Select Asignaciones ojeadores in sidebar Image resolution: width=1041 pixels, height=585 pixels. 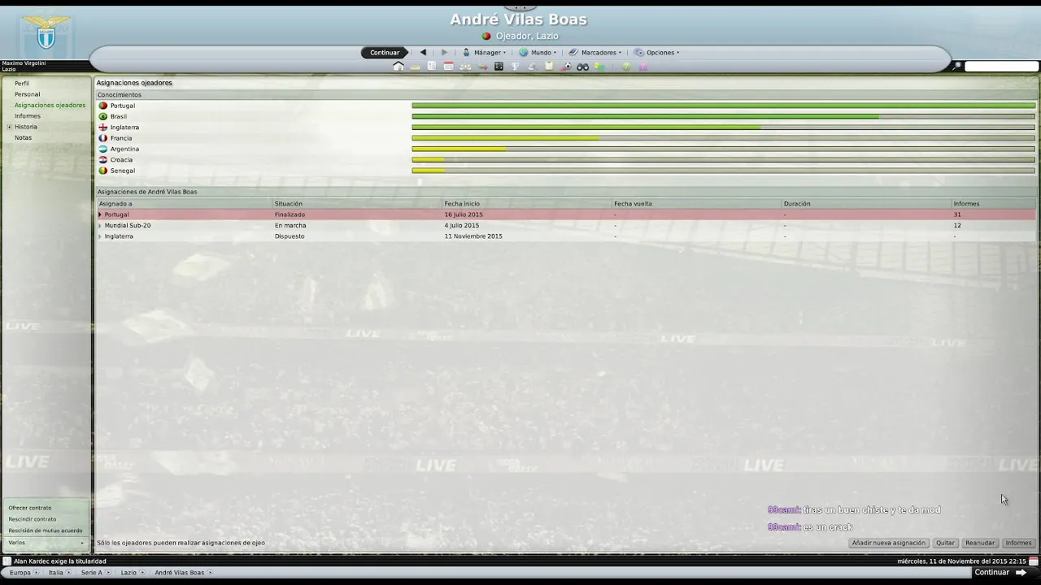click(50, 105)
